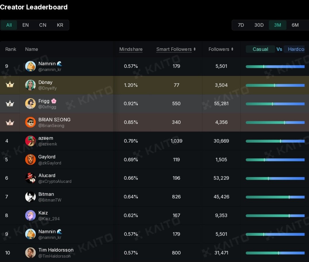The height and width of the screenshot is (262, 309).
Task: Click Alucard's Casual vs Hardcore bar
Action: tap(275, 178)
